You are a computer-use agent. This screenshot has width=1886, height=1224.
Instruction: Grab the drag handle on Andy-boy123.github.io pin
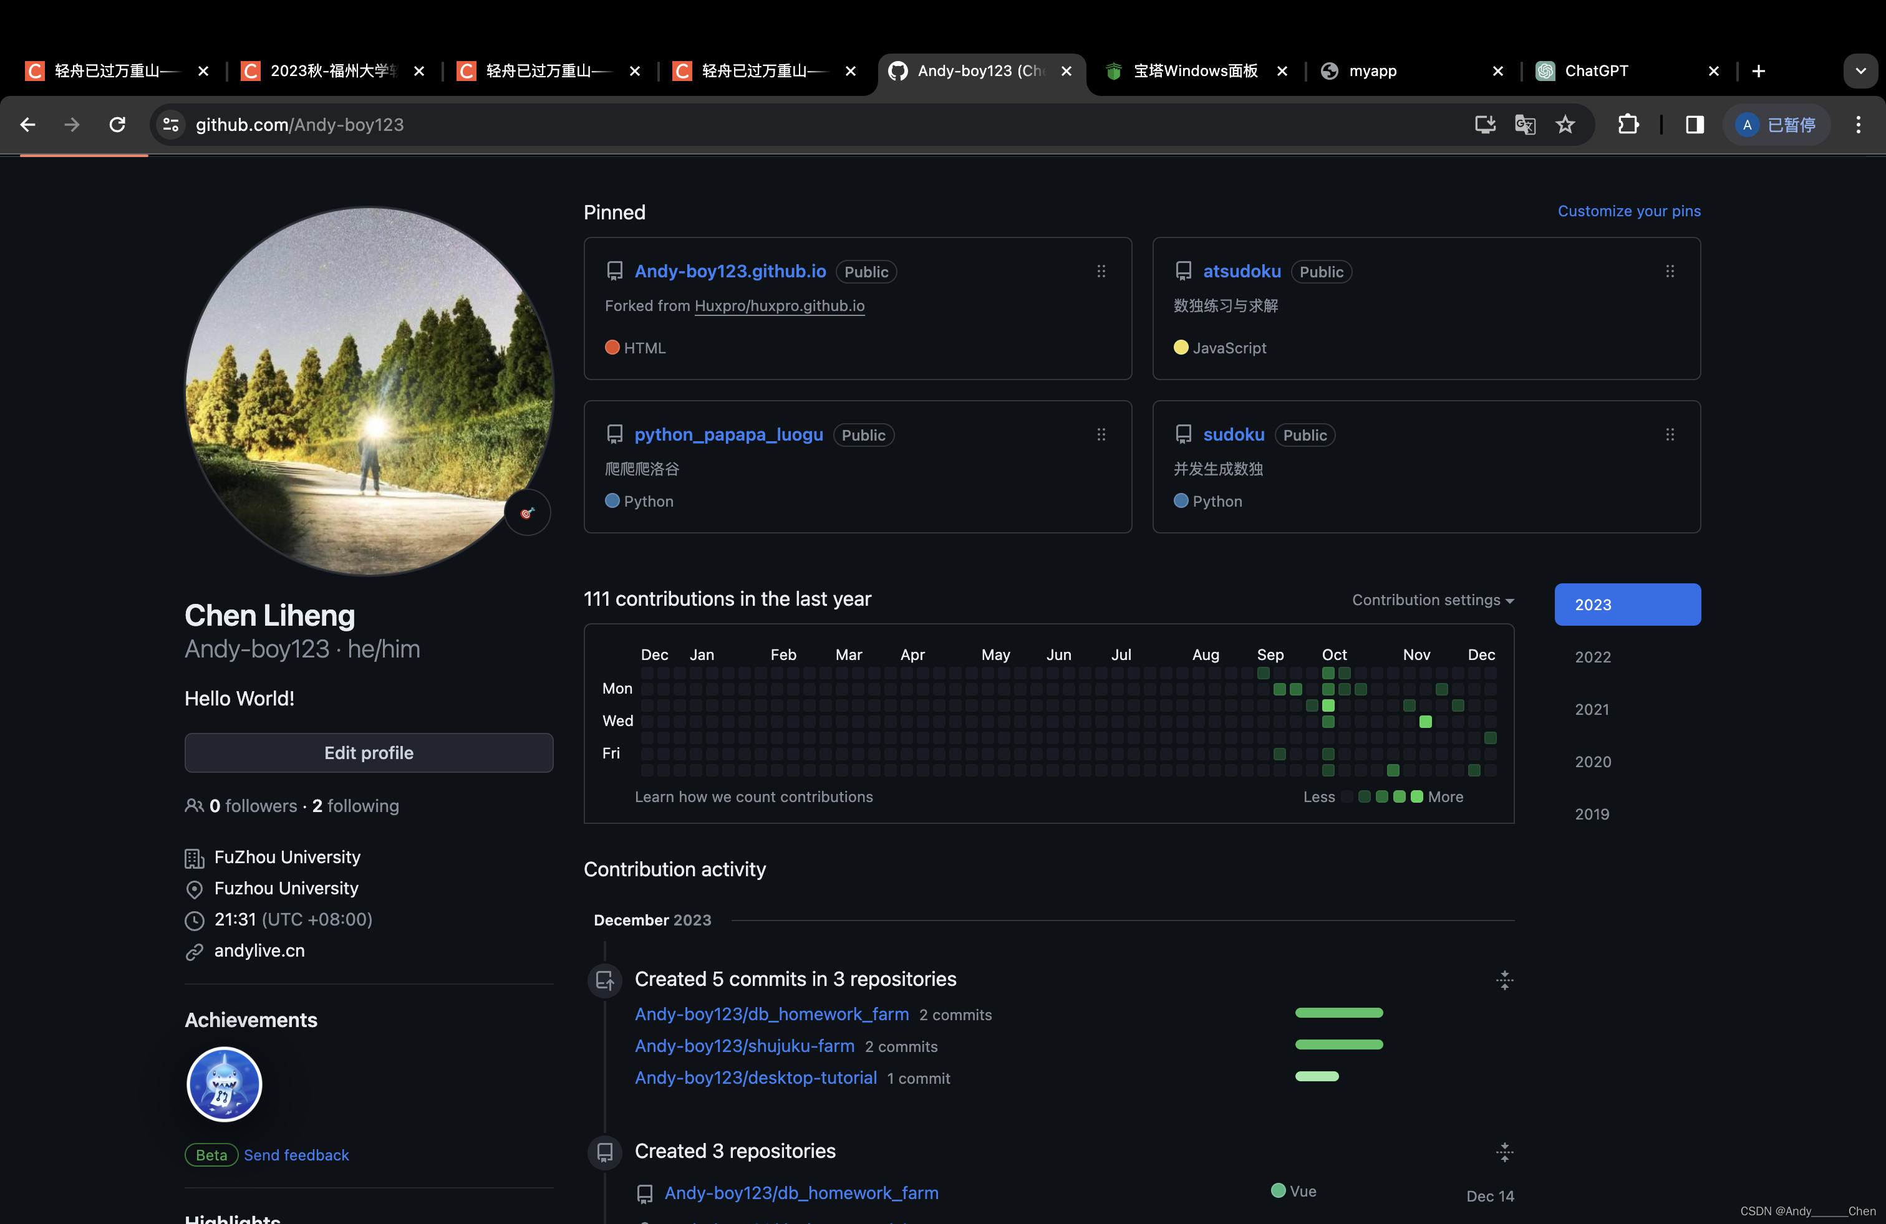pyautogui.click(x=1101, y=270)
